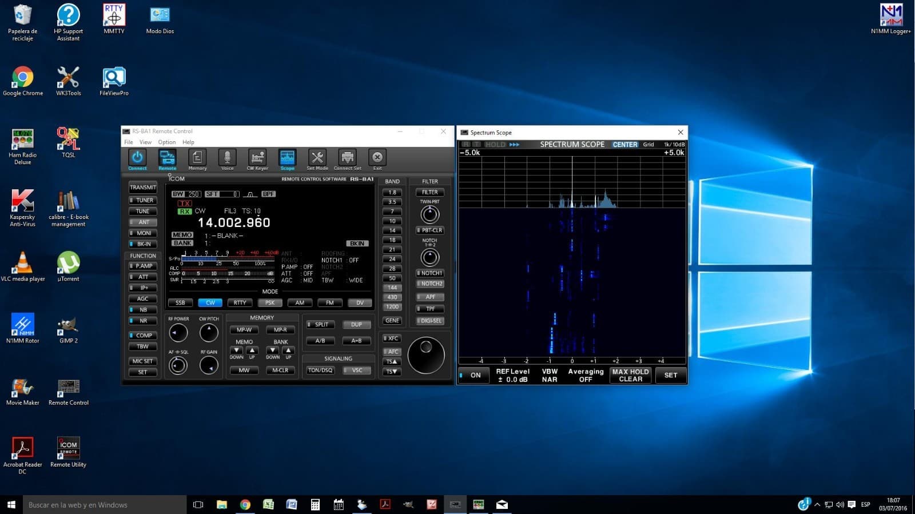Image resolution: width=915 pixels, height=514 pixels.
Task: Enable the P.AMP preamp toggle
Action: tap(142, 266)
